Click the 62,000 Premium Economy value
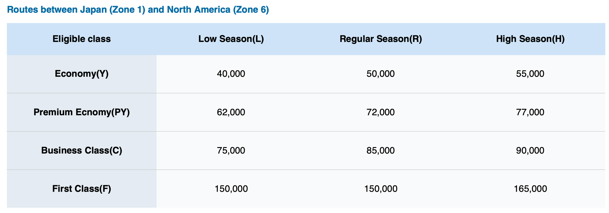609x213 pixels. click(x=231, y=112)
